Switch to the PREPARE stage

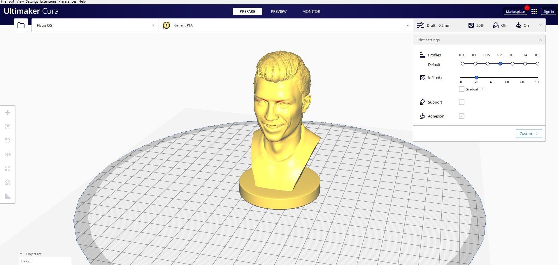coord(247,11)
